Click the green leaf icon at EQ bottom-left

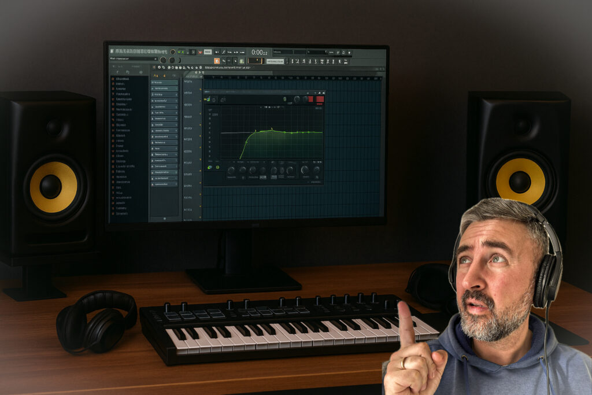point(209,168)
